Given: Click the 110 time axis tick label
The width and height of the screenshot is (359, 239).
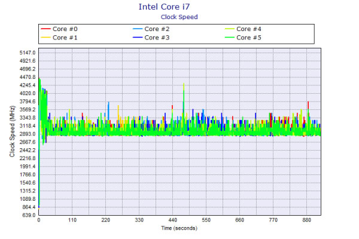Looking at the screenshot, I should coord(72,220).
